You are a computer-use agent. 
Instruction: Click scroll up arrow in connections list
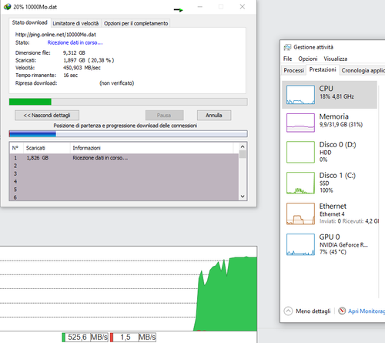pos(243,146)
